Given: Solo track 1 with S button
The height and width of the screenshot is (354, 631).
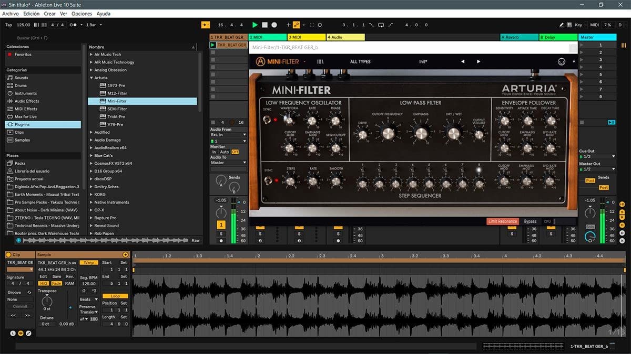Looking at the screenshot, I should tap(221, 234).
